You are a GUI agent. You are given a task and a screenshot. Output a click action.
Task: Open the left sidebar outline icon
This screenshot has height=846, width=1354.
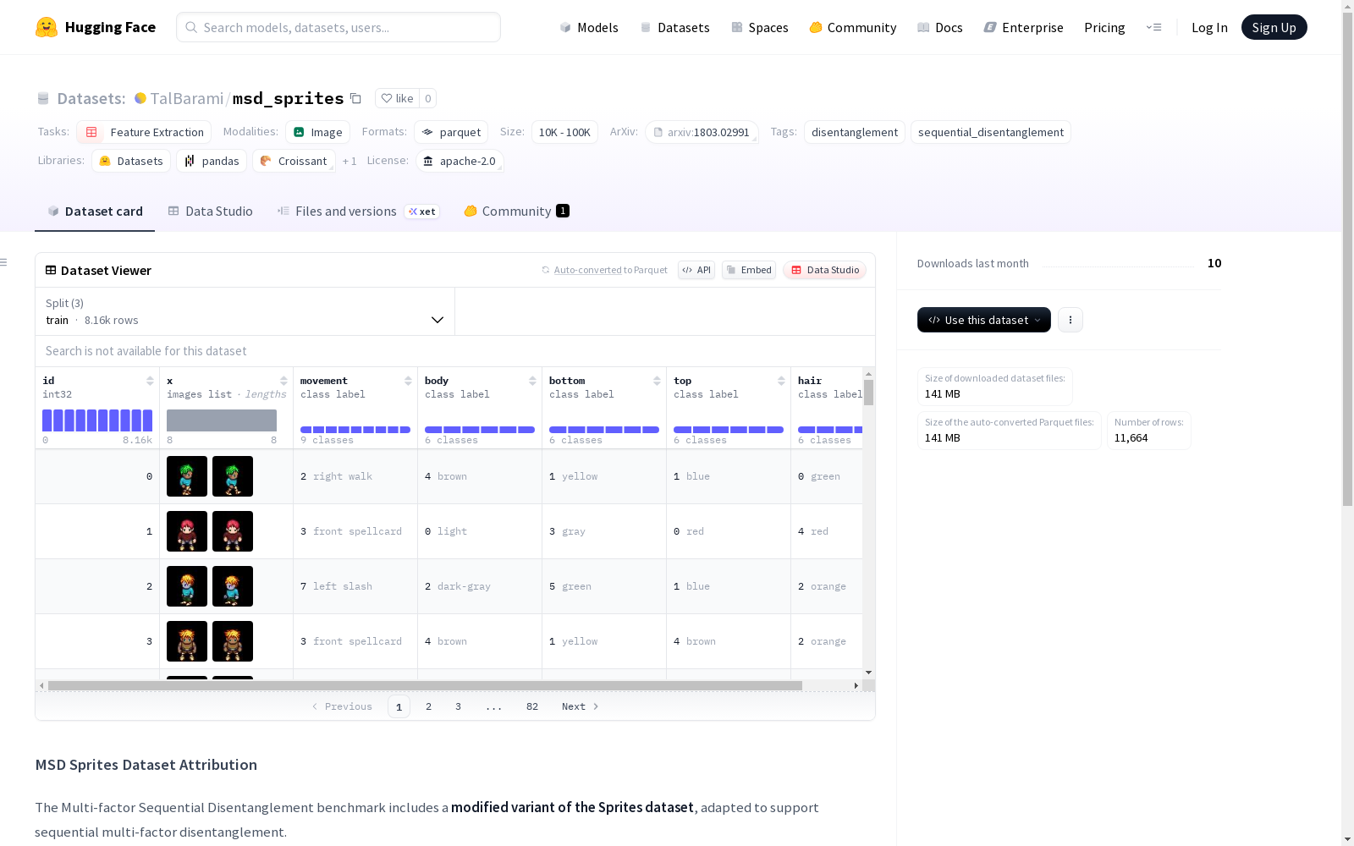coord(4,262)
